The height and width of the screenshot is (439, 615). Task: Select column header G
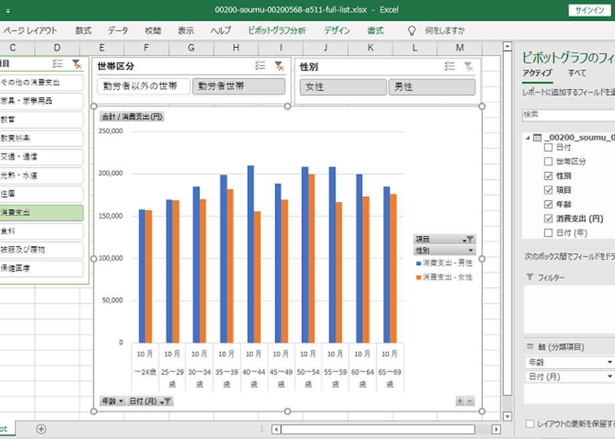pyautogui.click(x=191, y=48)
